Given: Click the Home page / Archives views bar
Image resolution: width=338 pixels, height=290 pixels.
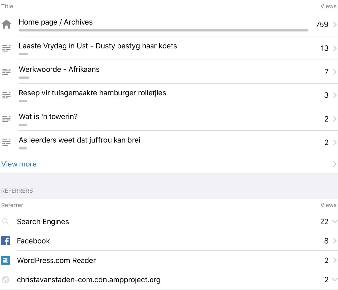Looking at the screenshot, I should pos(163,30).
